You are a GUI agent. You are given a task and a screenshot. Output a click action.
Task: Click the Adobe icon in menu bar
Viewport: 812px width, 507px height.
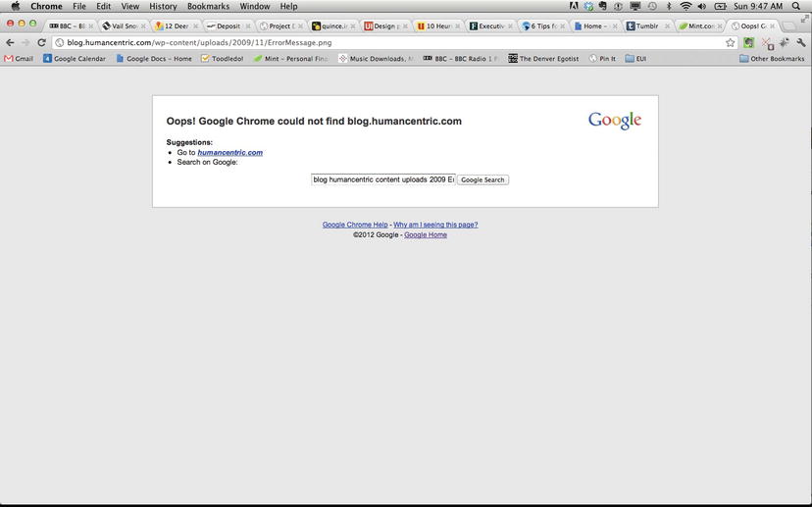tap(574, 6)
